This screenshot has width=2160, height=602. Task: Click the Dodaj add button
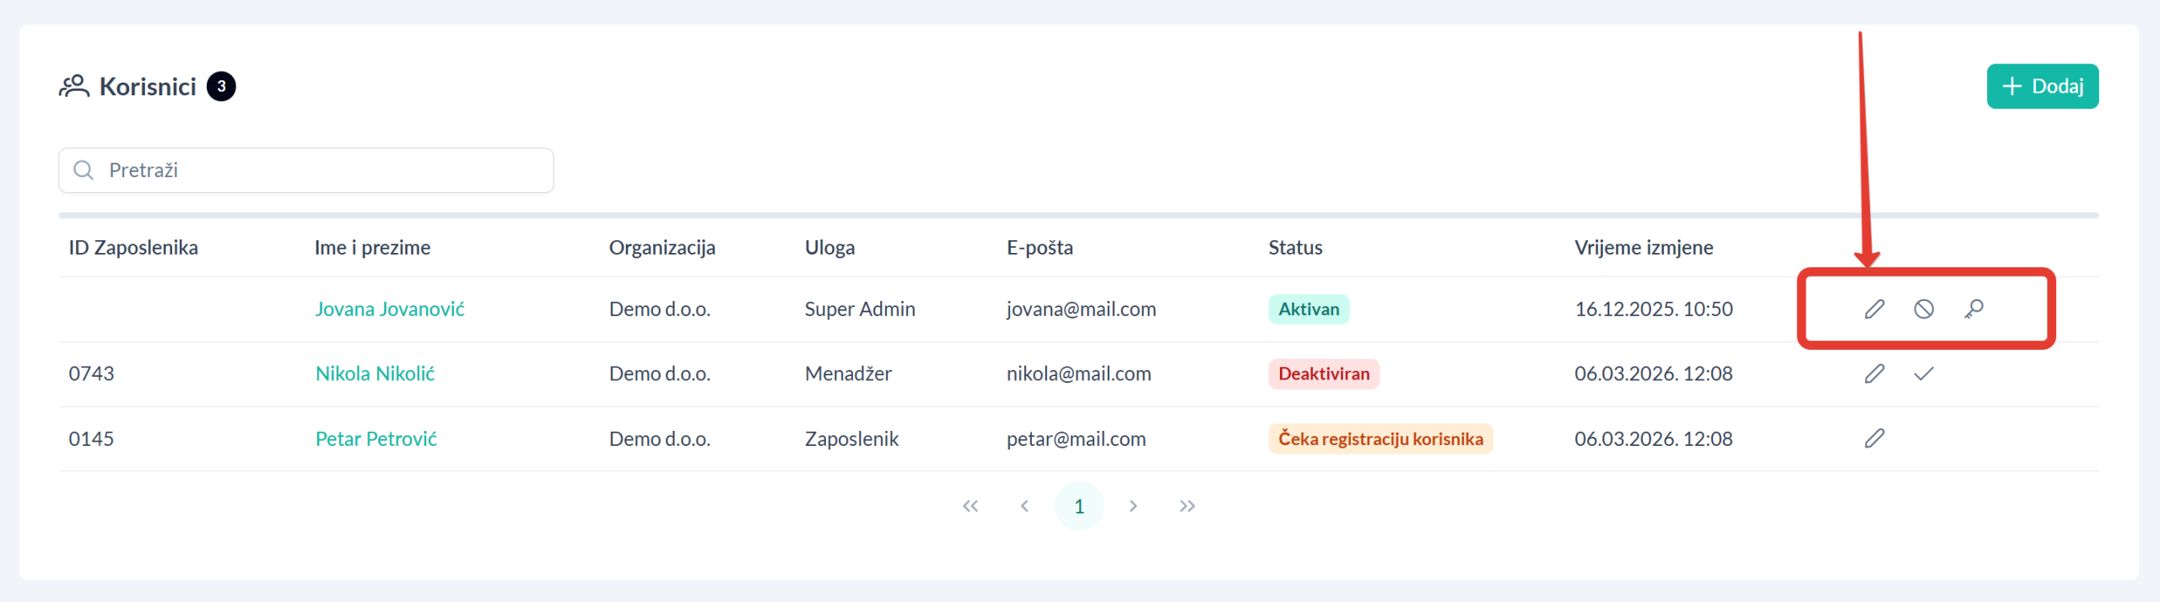2042,86
